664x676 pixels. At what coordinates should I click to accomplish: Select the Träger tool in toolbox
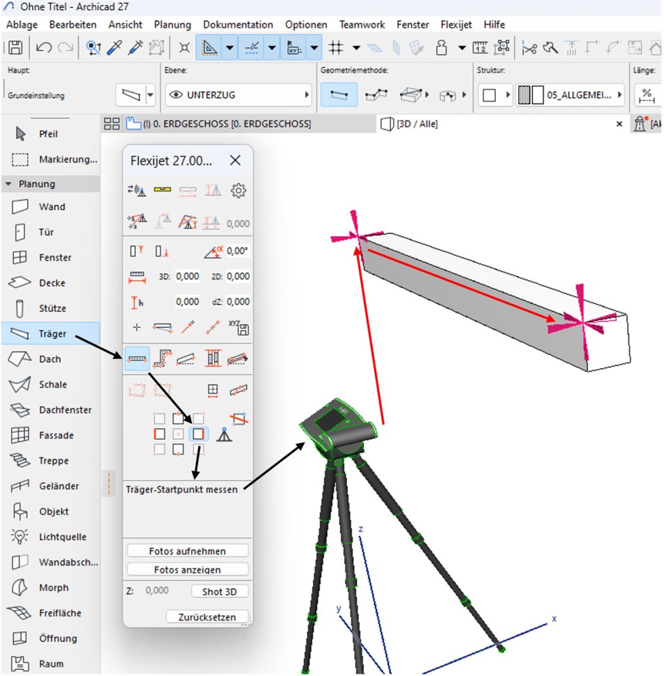coord(51,334)
